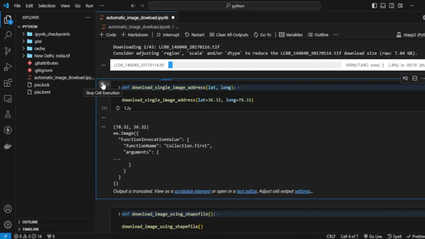The width and height of the screenshot is (425, 239).
Task: Open Remote Explorer view
Action: pos(8,99)
